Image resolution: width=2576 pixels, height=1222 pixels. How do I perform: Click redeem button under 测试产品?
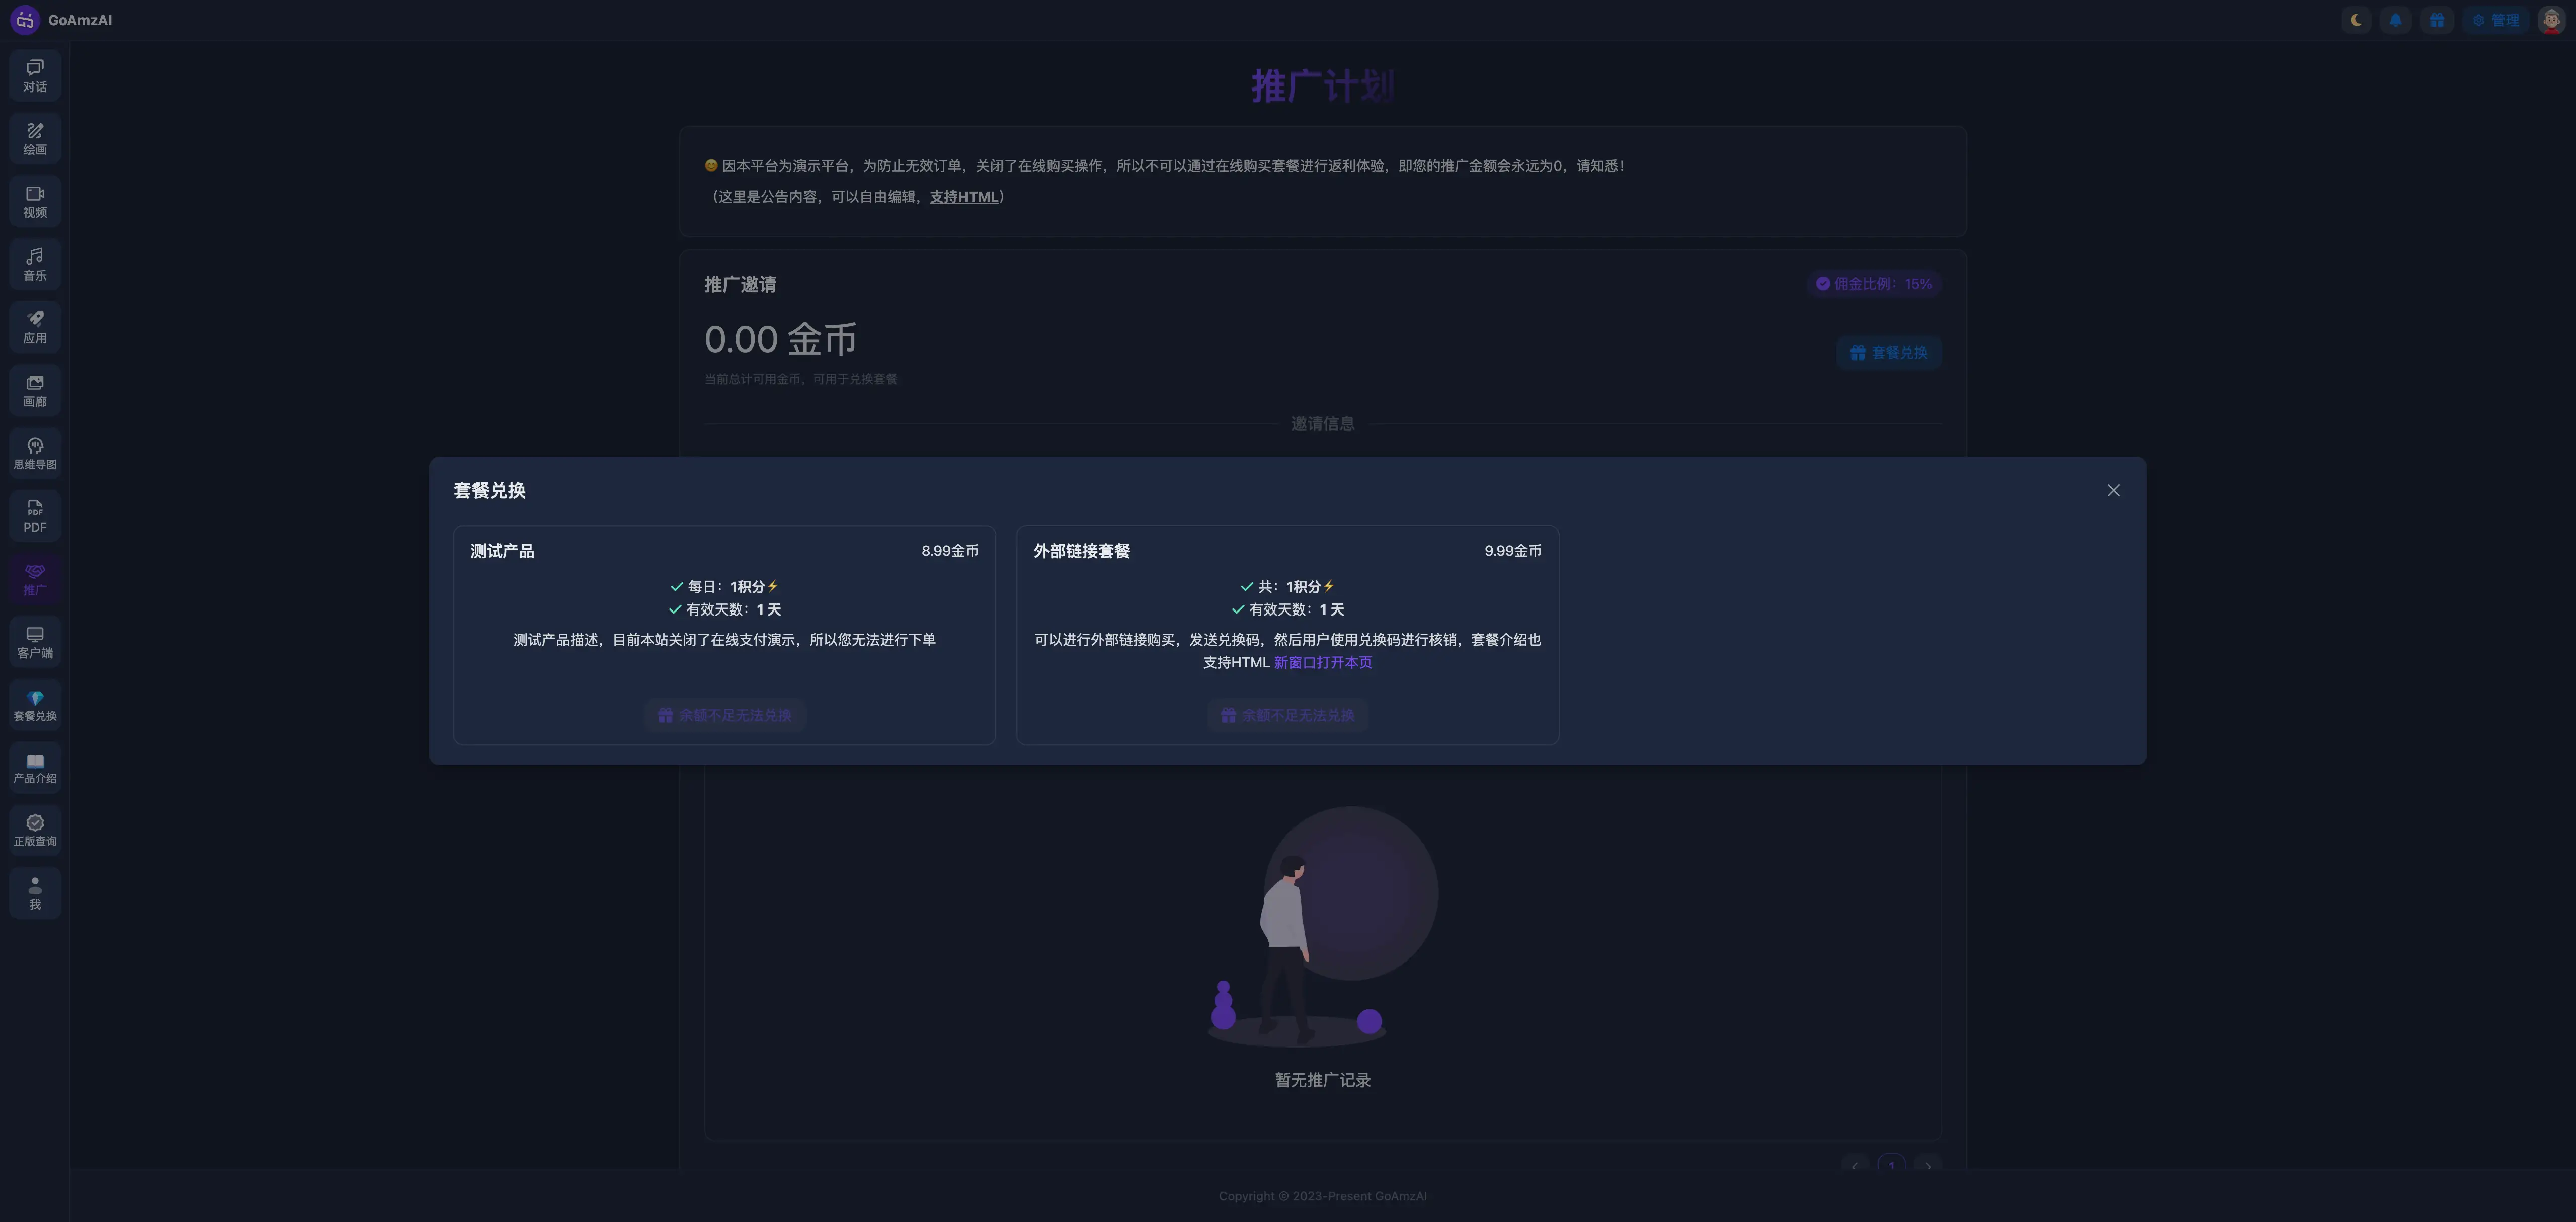[x=725, y=716]
